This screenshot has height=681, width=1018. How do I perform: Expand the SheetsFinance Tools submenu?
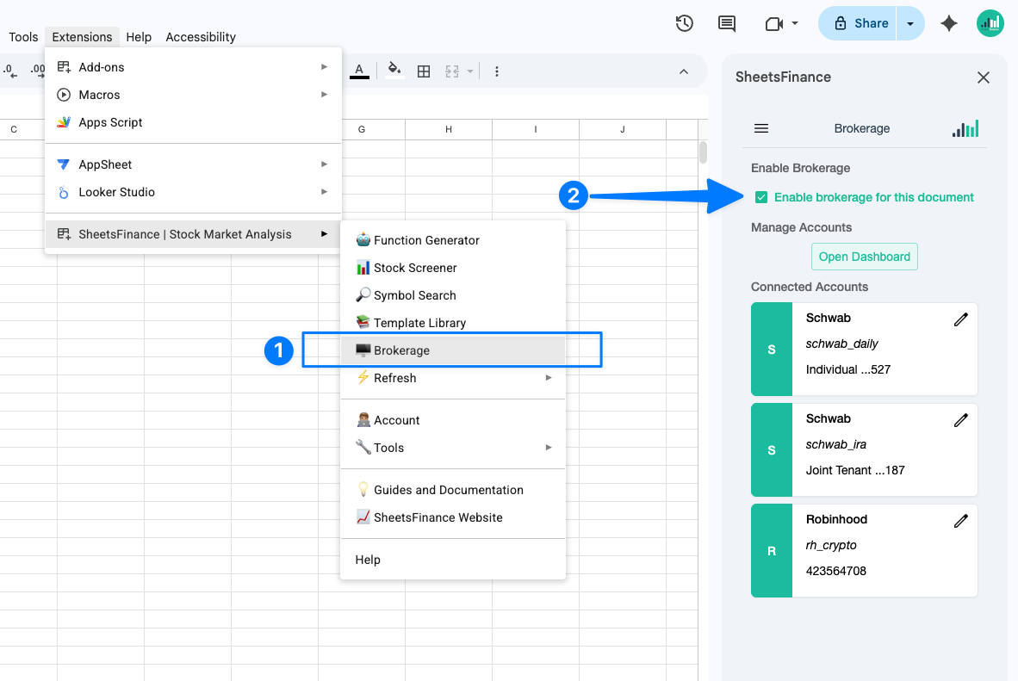(x=452, y=448)
